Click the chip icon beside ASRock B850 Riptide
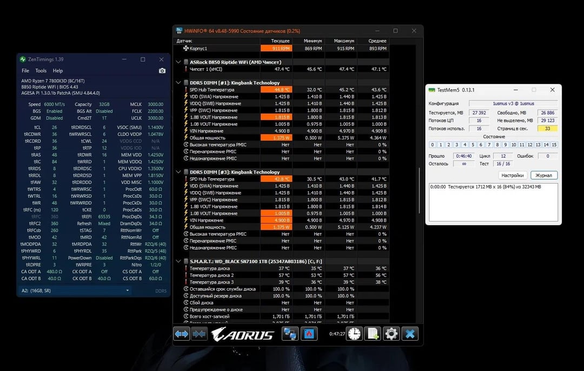The height and width of the screenshot is (371, 584). [186, 62]
